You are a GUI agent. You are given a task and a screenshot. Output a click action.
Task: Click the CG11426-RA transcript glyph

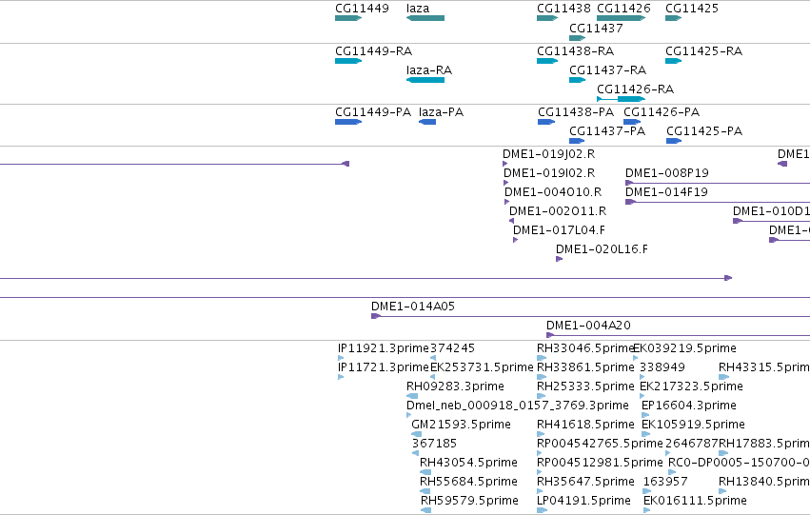point(621,99)
